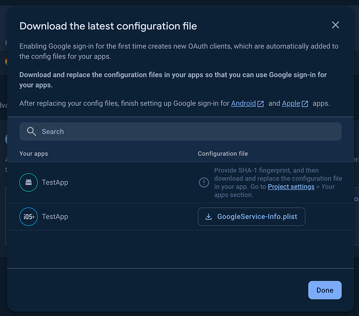Click external-link icon beside Android

261,104
